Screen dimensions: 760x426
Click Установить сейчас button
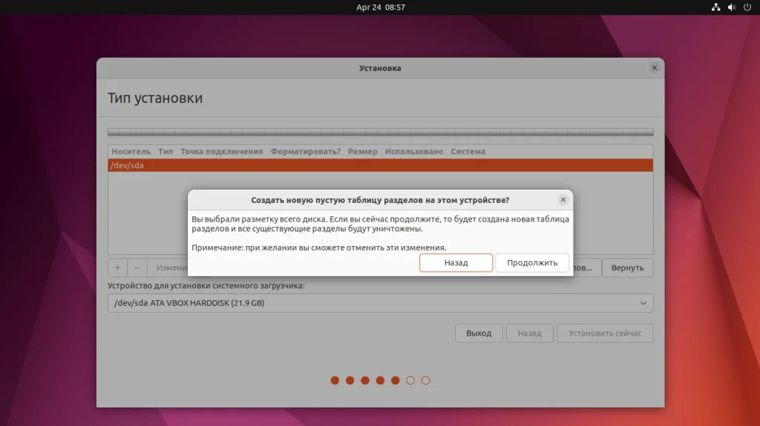[x=605, y=333]
